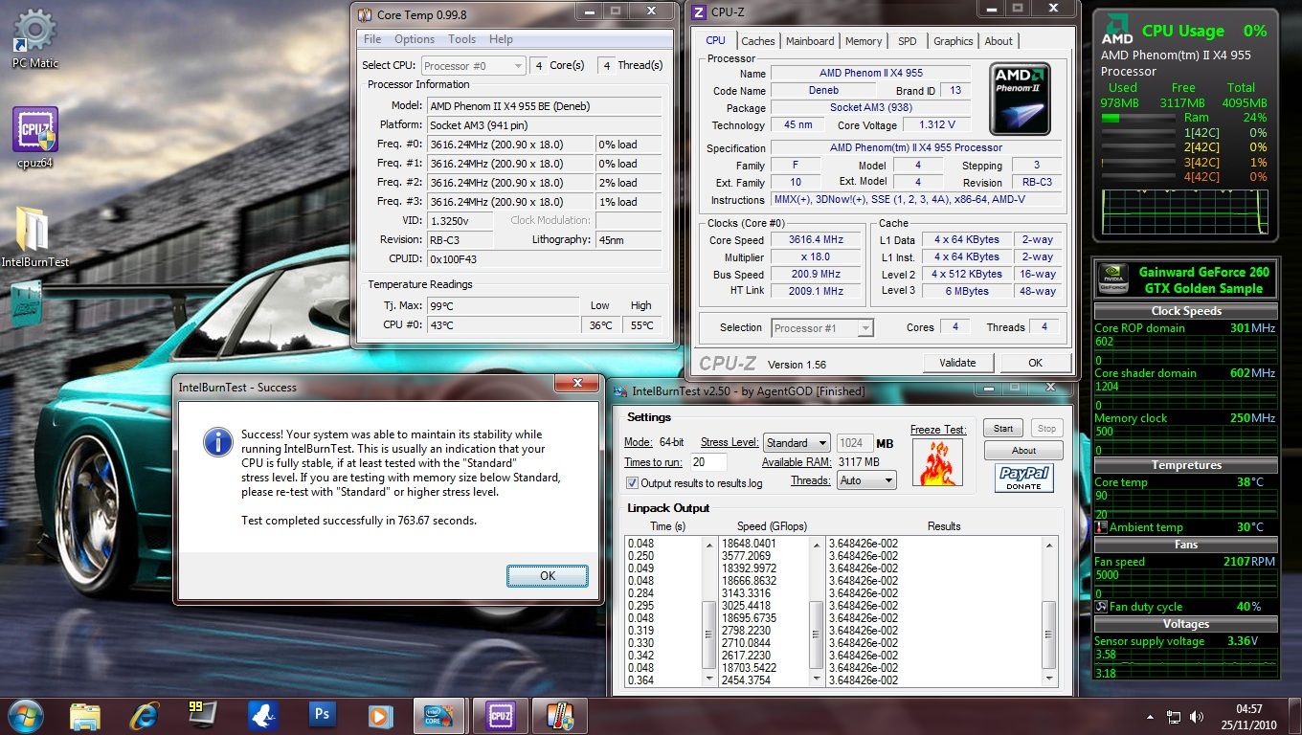
Task: Click the Show desktop strip beside the clock
Action: click(x=1295, y=716)
